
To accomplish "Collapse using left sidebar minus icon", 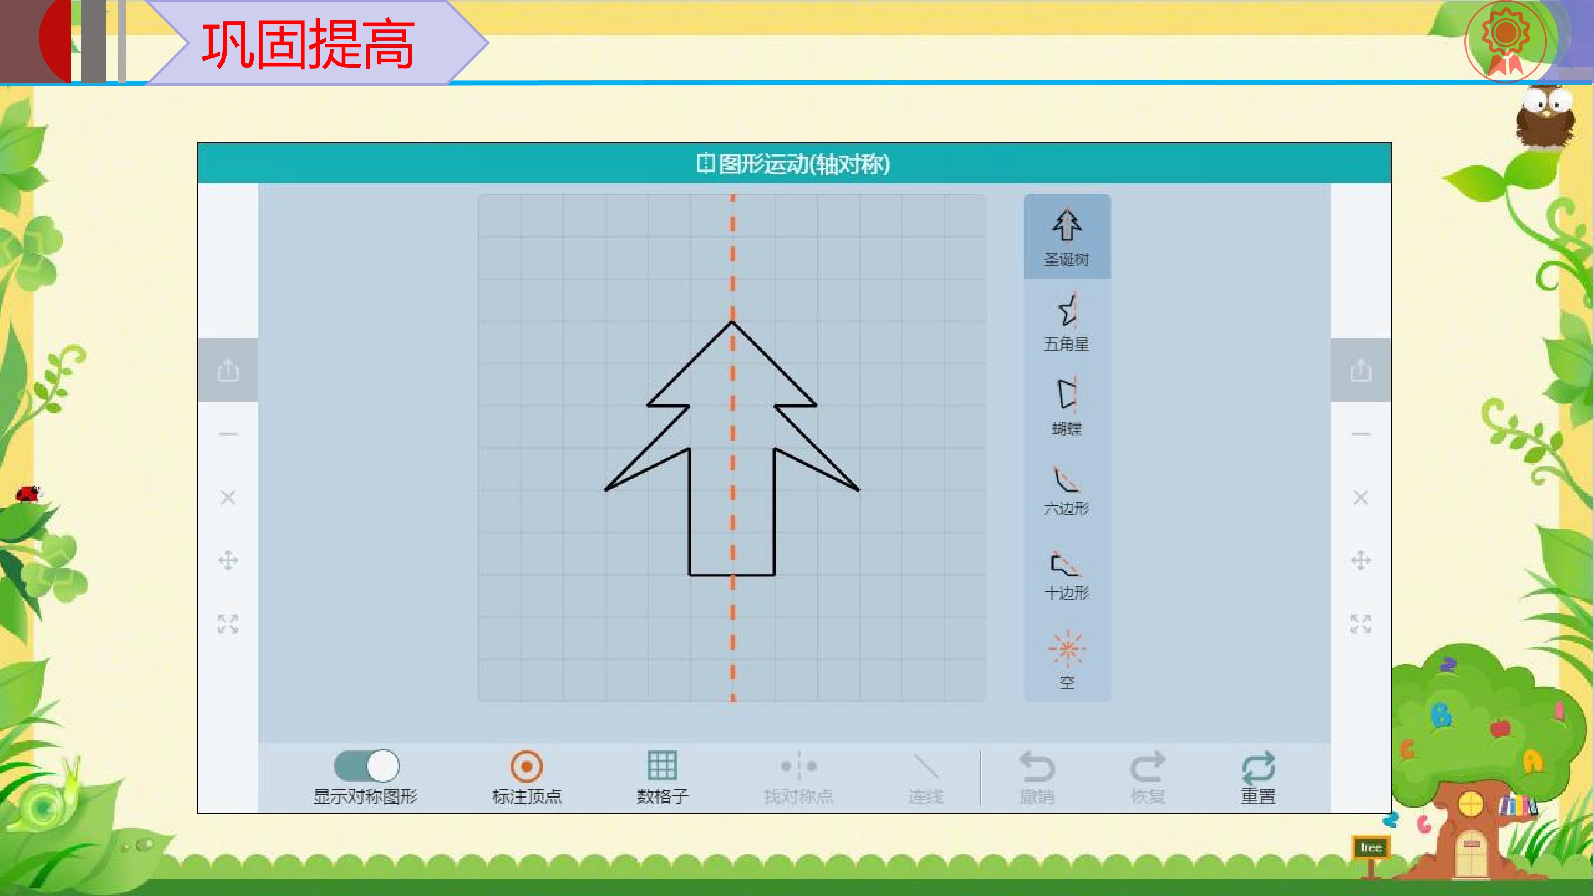I will coord(228,434).
